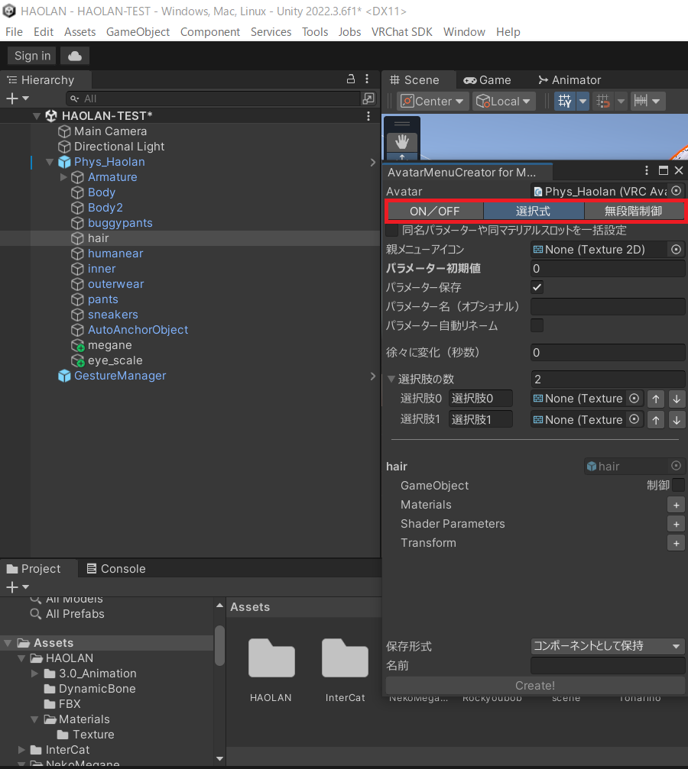Pick an object for the Avatar field
Viewport: 688px width, 769px height.
tap(677, 191)
